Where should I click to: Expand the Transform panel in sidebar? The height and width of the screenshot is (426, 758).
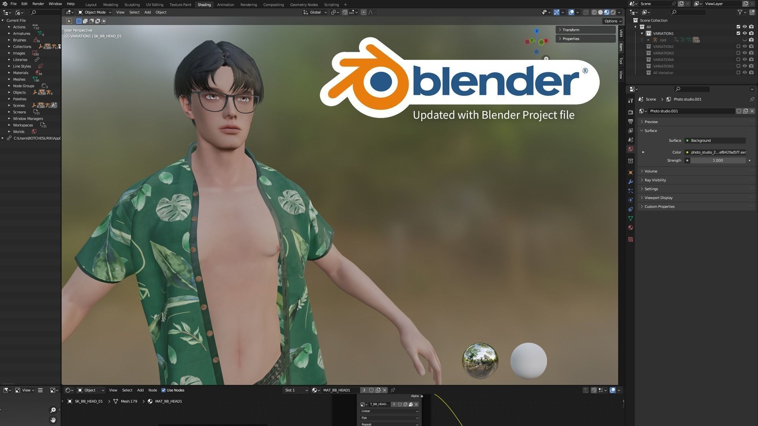coord(586,30)
